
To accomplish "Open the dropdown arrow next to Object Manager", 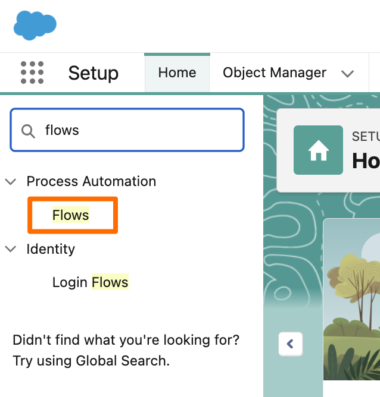I will coord(347,74).
